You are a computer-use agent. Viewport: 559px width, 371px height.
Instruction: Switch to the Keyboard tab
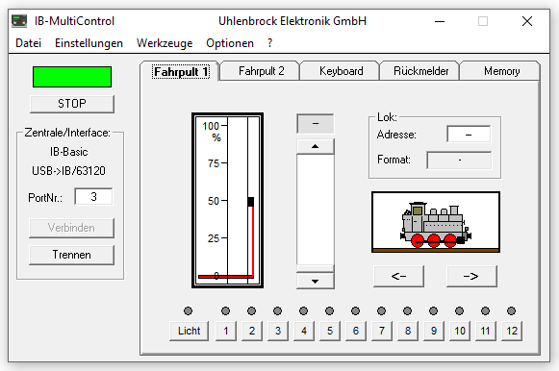[x=341, y=71]
